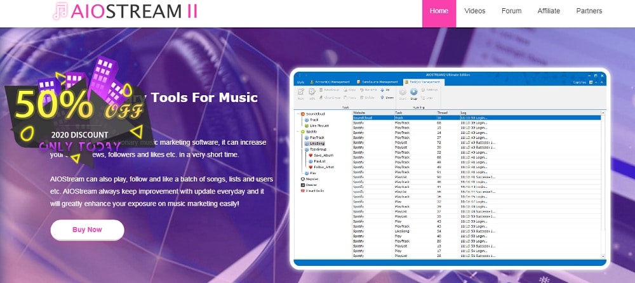Click the Copy icon in ribbon
Viewport: 635px width, 283px height.
[x=349, y=90]
